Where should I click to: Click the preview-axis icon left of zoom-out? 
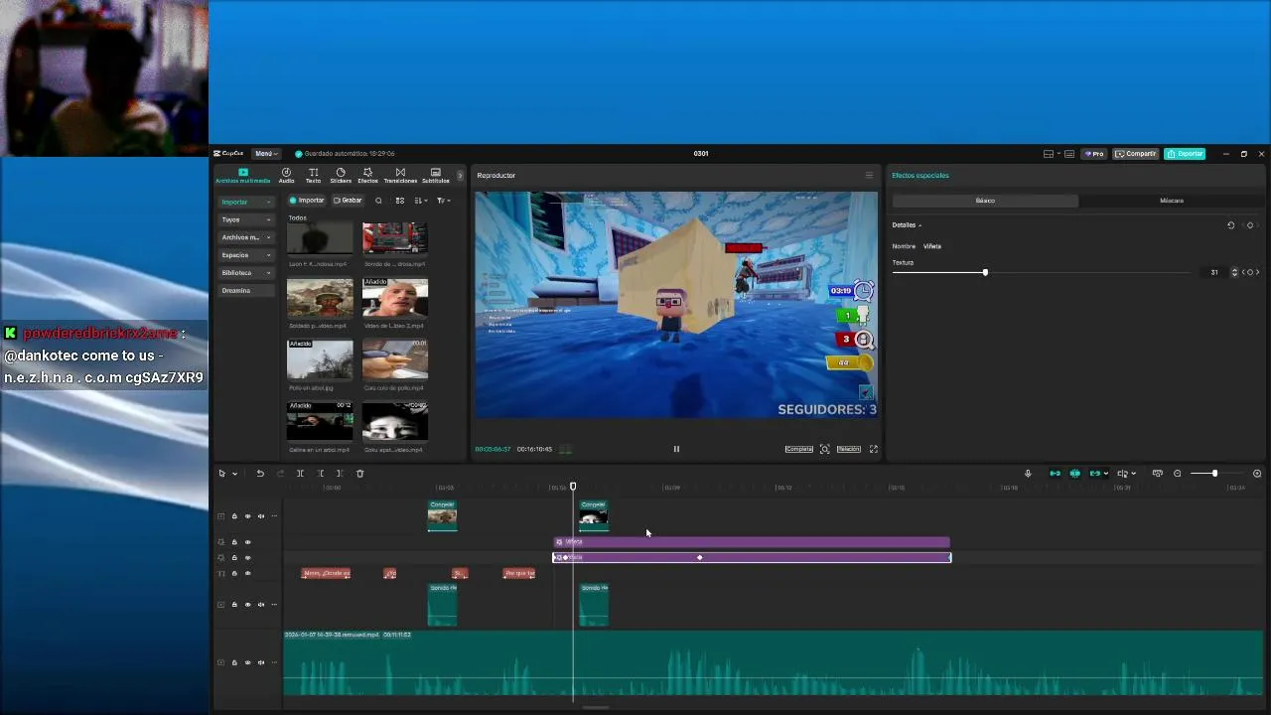coord(1157,474)
